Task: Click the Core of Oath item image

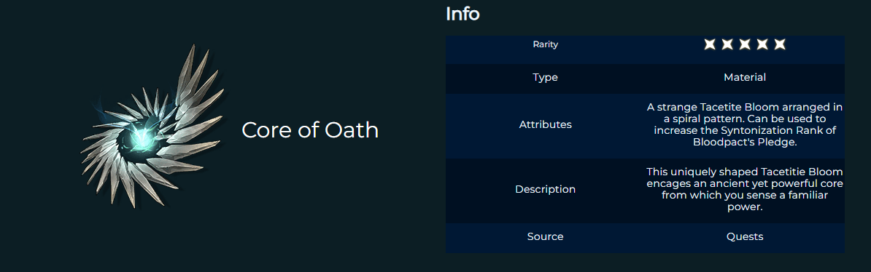Action: [x=152, y=127]
